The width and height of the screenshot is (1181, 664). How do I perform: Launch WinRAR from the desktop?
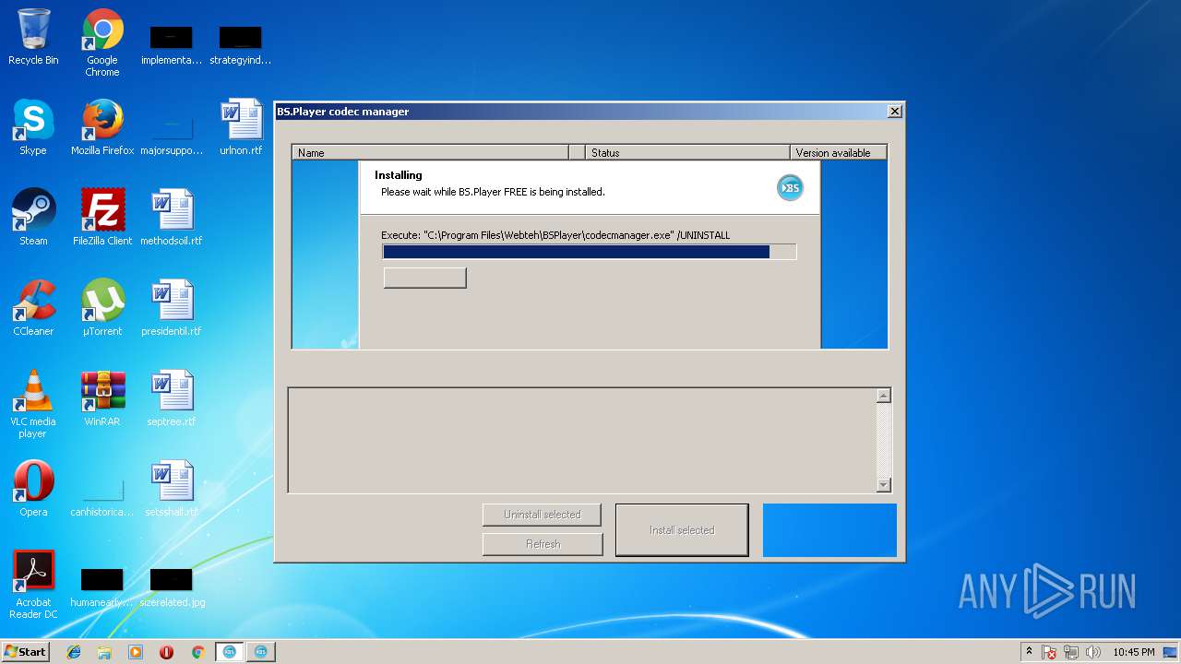pos(102,398)
